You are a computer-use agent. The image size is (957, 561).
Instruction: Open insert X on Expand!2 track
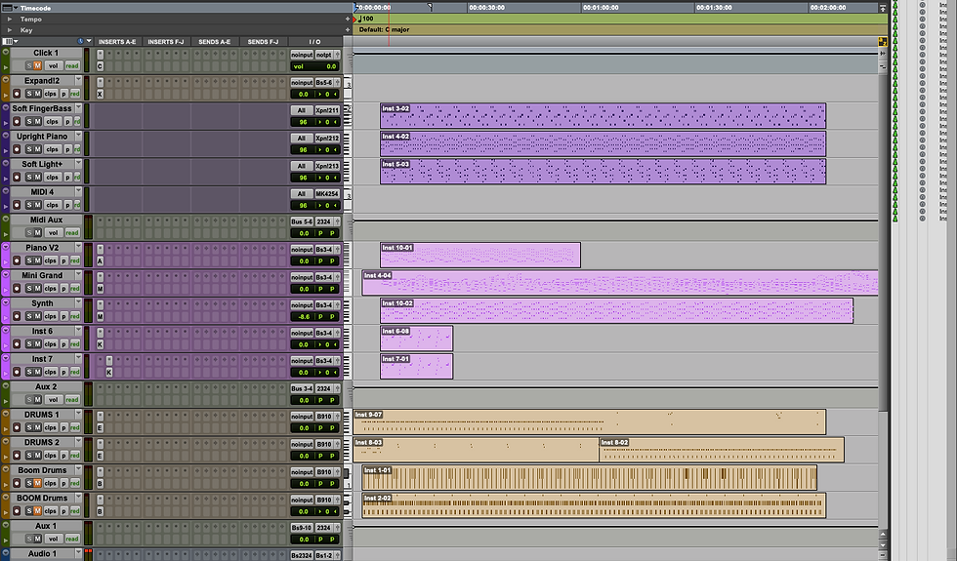tap(100, 94)
